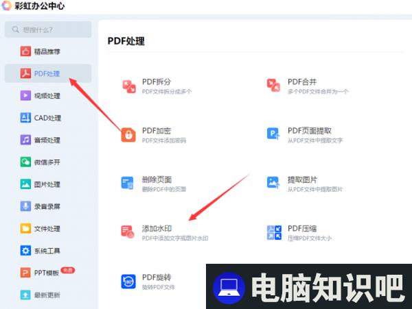The height and width of the screenshot is (309, 412).
Task: Open the PDF压缩 title link
Action: (302, 228)
